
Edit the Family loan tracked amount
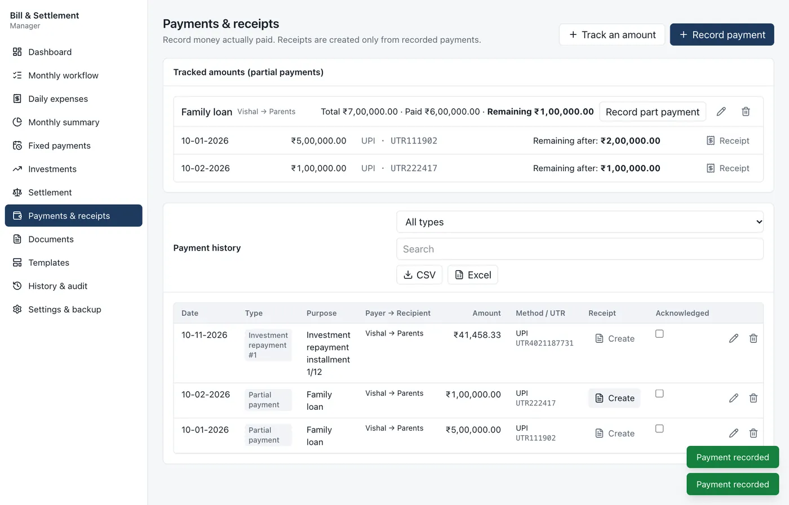click(721, 111)
